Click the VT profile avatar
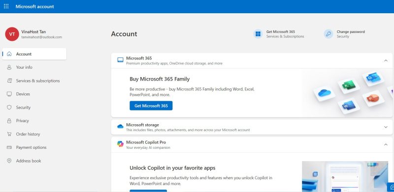The image size is (394, 192). [12, 34]
